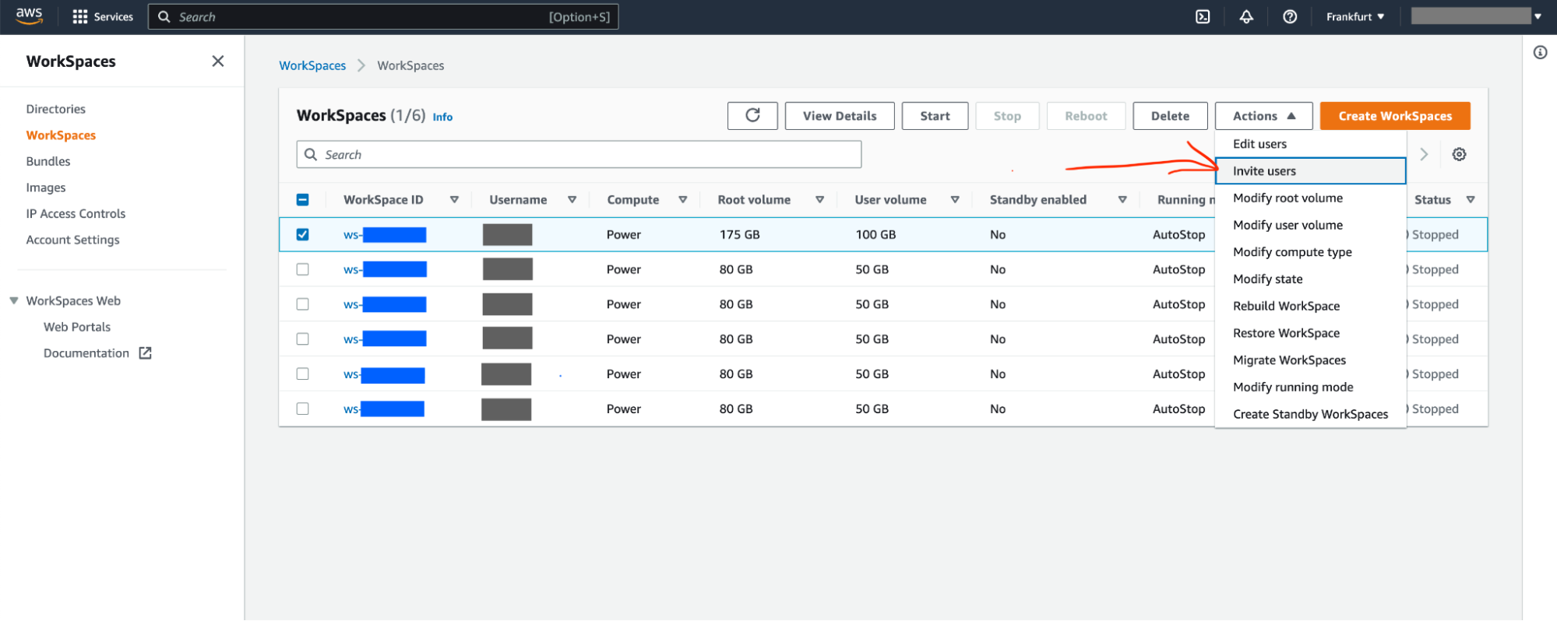
Task: Open Account Settings in sidebar
Action: click(x=73, y=240)
